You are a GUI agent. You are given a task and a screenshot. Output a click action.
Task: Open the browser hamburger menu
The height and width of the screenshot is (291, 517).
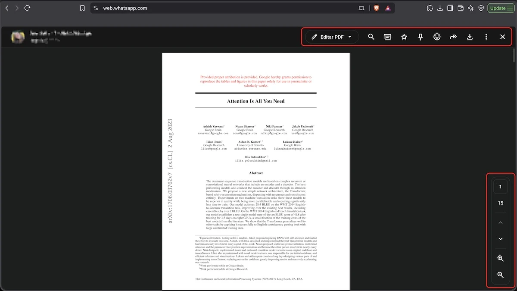coord(510,8)
